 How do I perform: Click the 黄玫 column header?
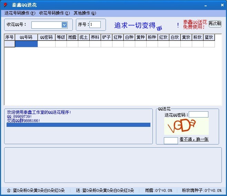(x=186, y=37)
